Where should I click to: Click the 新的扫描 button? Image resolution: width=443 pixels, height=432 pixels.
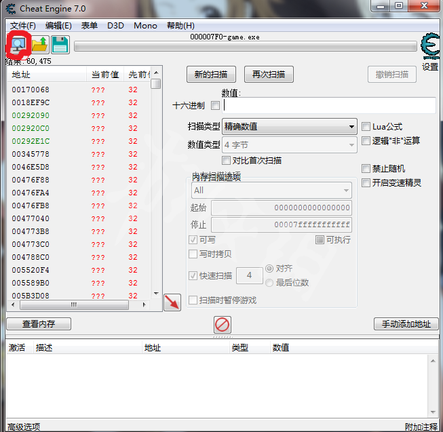point(210,75)
